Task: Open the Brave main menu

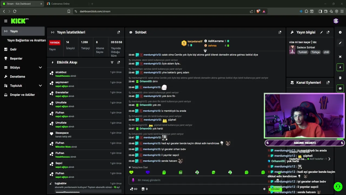Action: click(x=342, y=11)
